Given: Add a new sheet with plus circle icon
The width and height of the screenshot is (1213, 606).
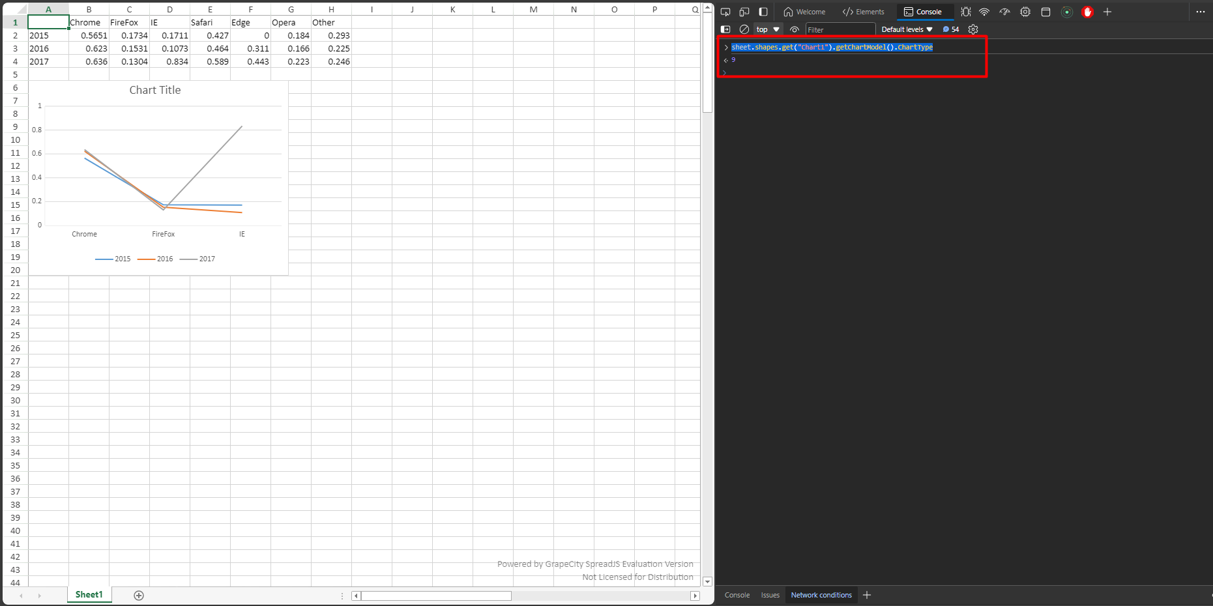Looking at the screenshot, I should 139,595.
